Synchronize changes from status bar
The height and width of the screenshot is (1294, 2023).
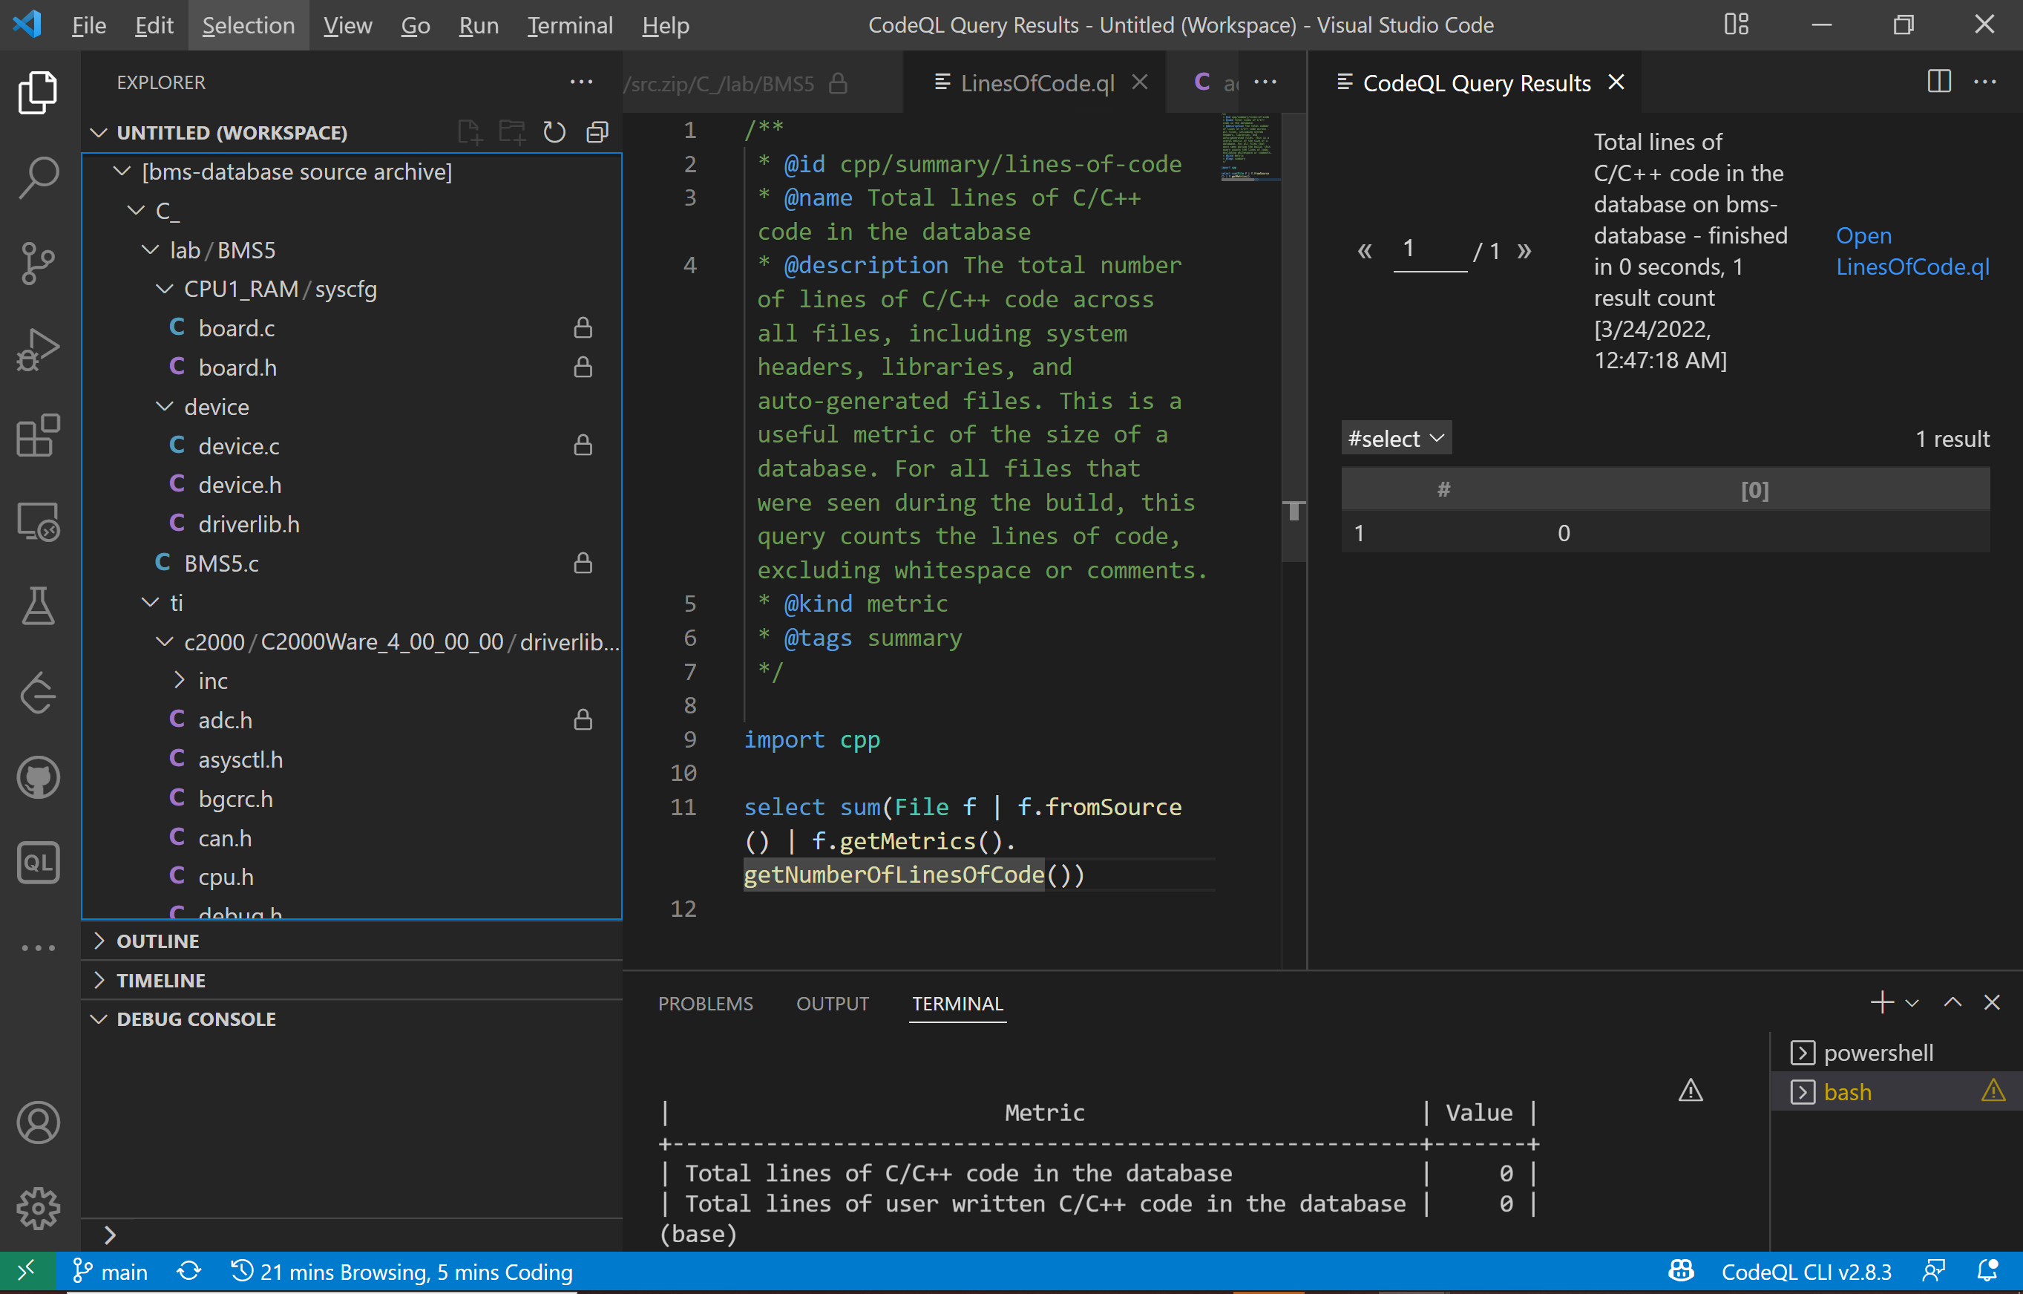pos(189,1272)
